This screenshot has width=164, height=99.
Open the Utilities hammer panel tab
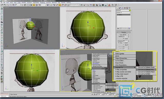(x=130, y=8)
